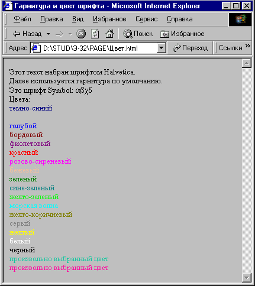
Task: Click the Переход go button
Action: coord(191,48)
